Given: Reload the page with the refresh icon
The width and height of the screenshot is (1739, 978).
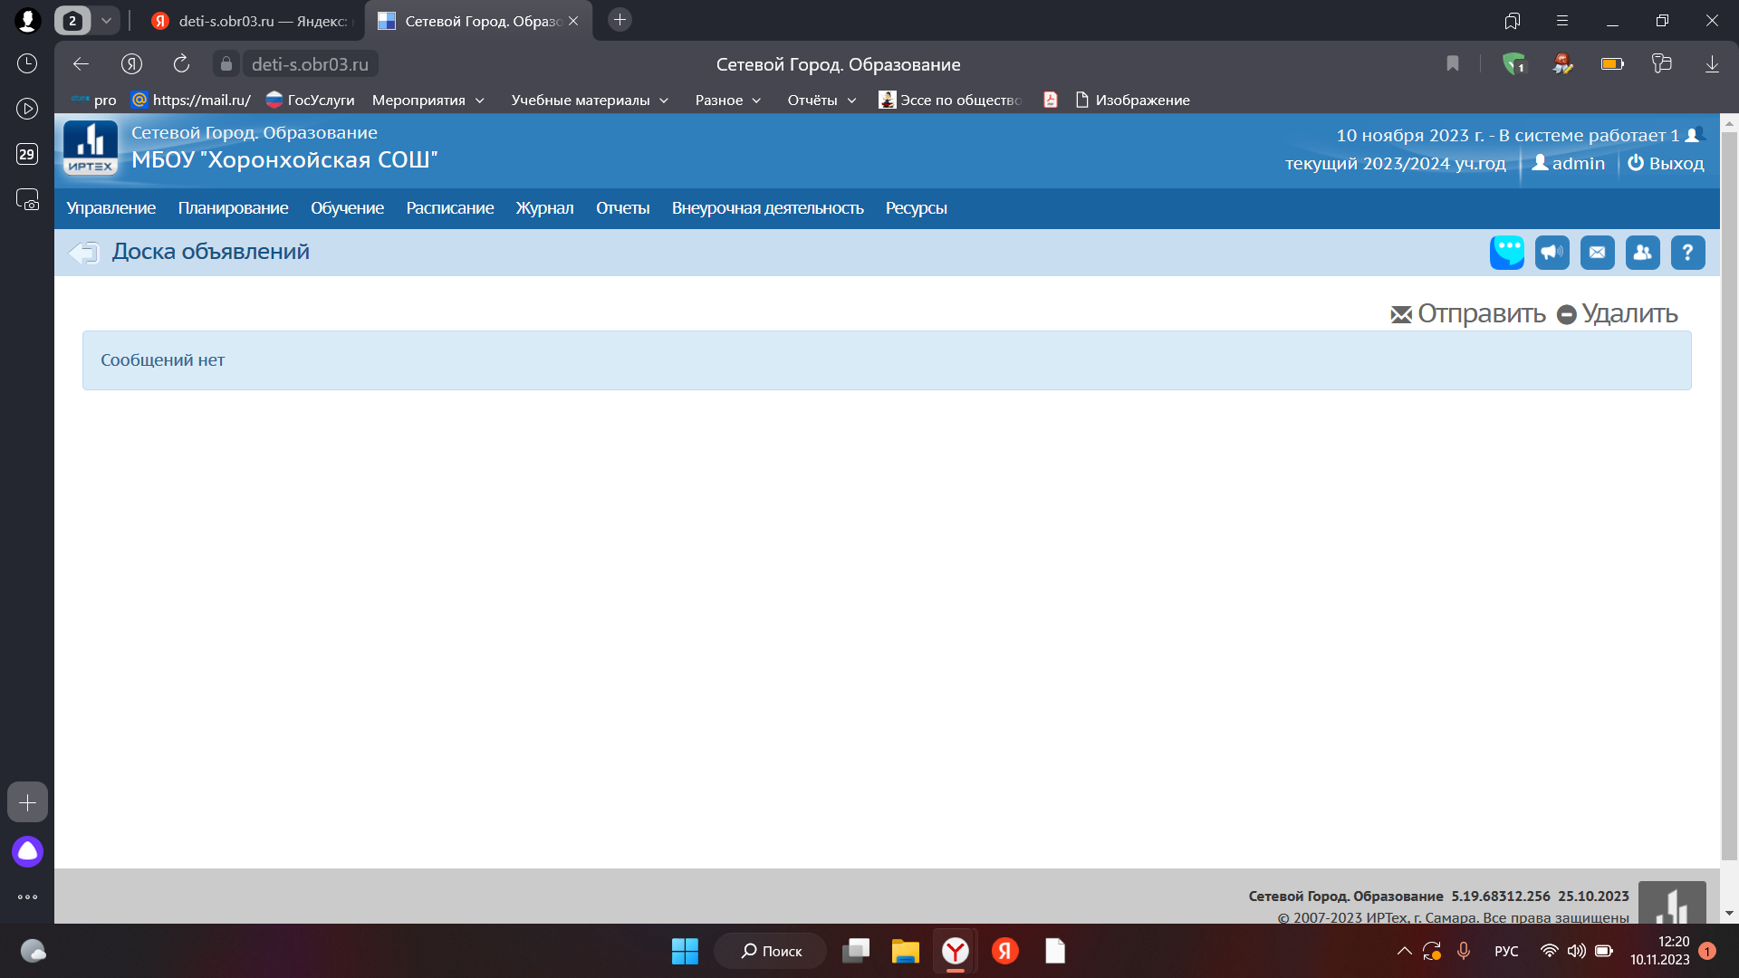Looking at the screenshot, I should pyautogui.click(x=181, y=63).
